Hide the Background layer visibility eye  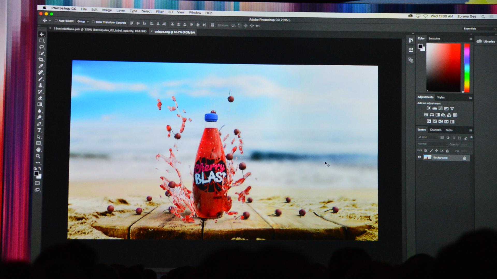pos(419,157)
